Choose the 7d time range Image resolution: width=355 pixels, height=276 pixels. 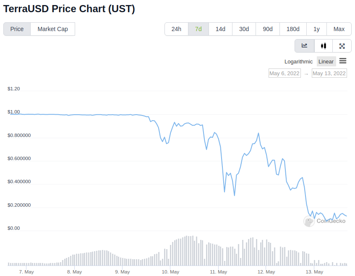[198, 29]
